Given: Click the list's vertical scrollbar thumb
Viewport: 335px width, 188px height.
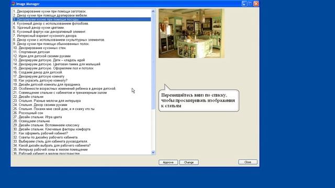Looking at the screenshot, I should point(153,61).
